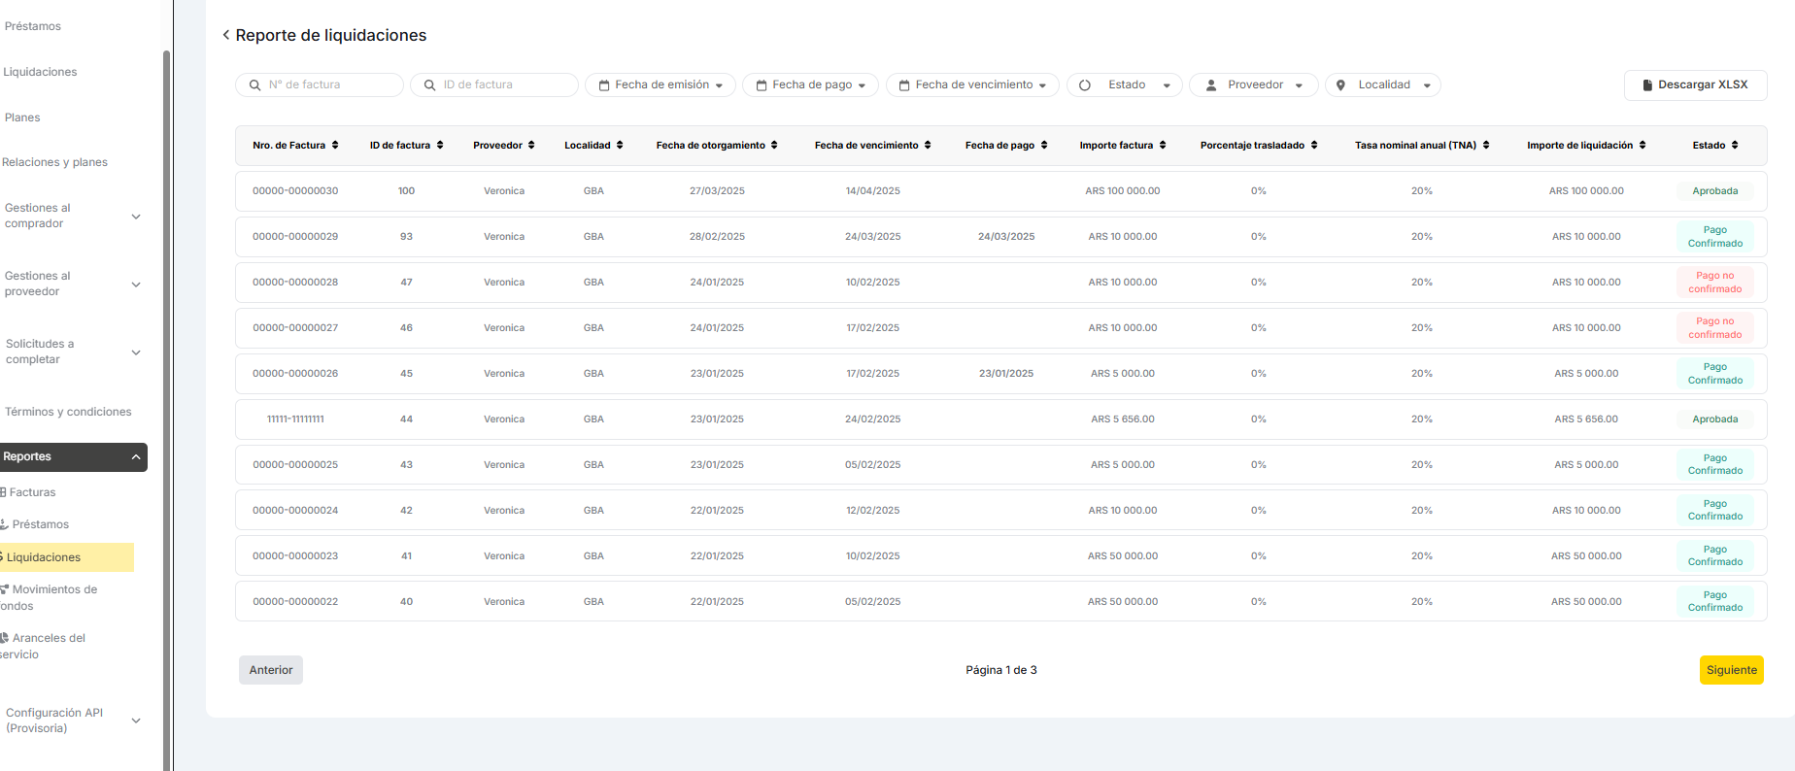Screen dimensions: 1795x771
Task: Click the back arrow beside Reporte de liquidaciones
Action: click(226, 35)
